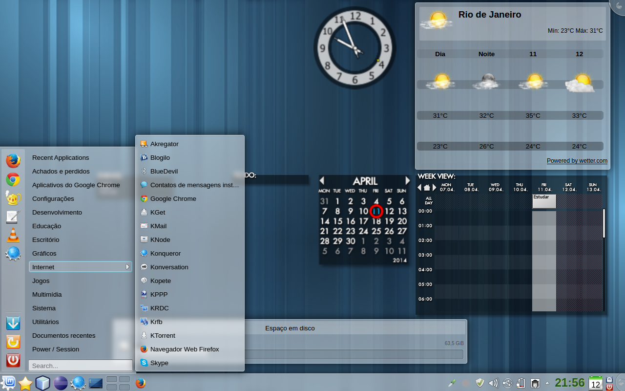Expand hidden system tray icons arrow
Screen dimensions: 625x391
547,383
